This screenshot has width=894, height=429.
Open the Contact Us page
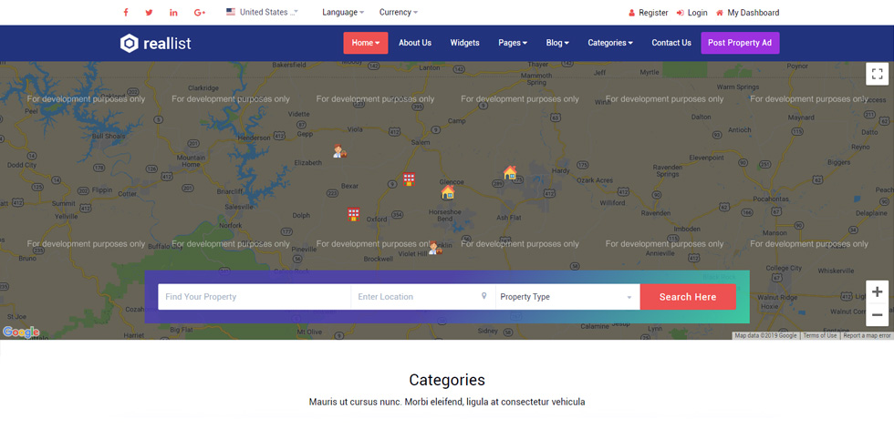[x=671, y=43]
